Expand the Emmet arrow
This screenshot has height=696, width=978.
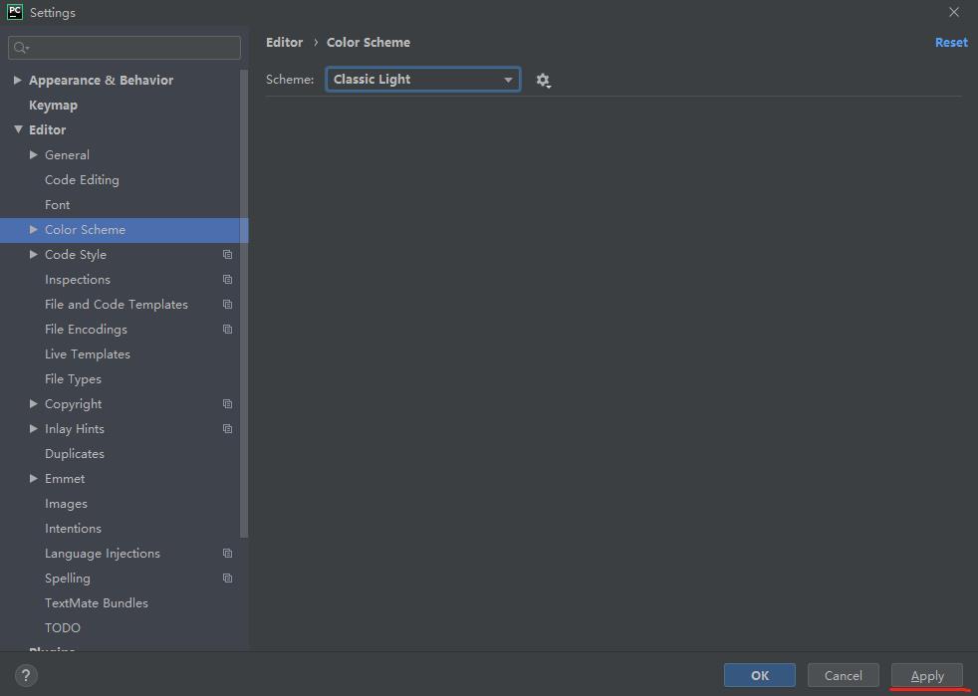pyautogui.click(x=34, y=478)
